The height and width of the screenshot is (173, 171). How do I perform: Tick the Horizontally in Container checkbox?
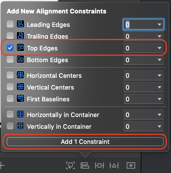pos(10,114)
